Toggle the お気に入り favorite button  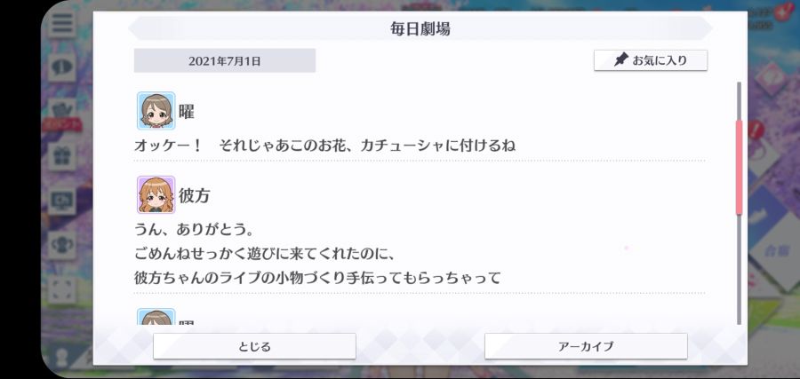[651, 60]
